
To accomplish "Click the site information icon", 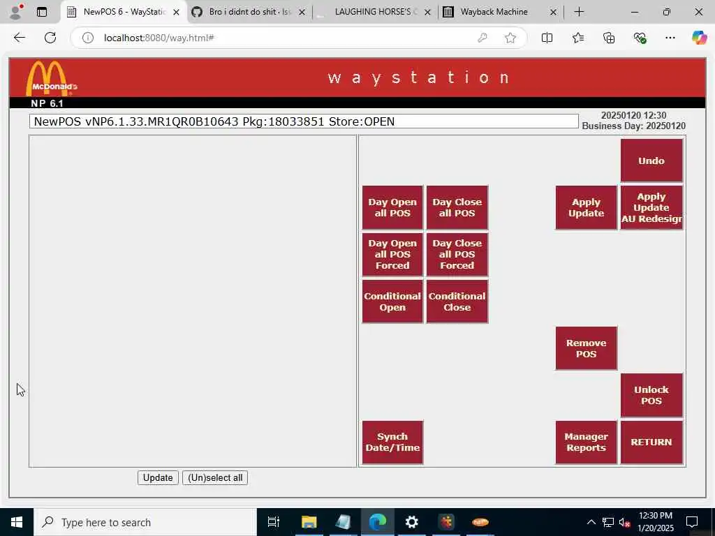I will 87,38.
